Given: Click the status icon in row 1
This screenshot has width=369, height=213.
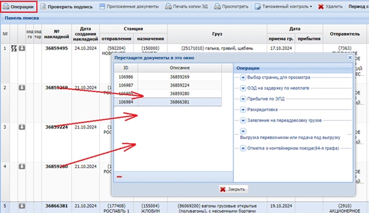Looking at the screenshot, I should point(14,48).
